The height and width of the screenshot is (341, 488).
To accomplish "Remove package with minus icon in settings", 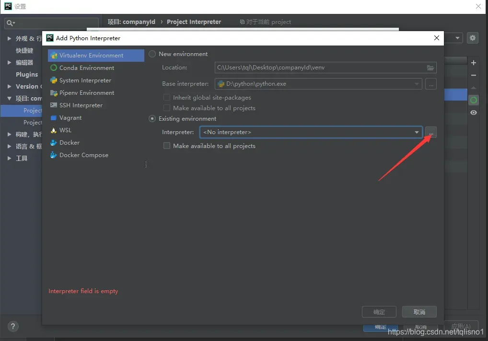I will 473,75.
